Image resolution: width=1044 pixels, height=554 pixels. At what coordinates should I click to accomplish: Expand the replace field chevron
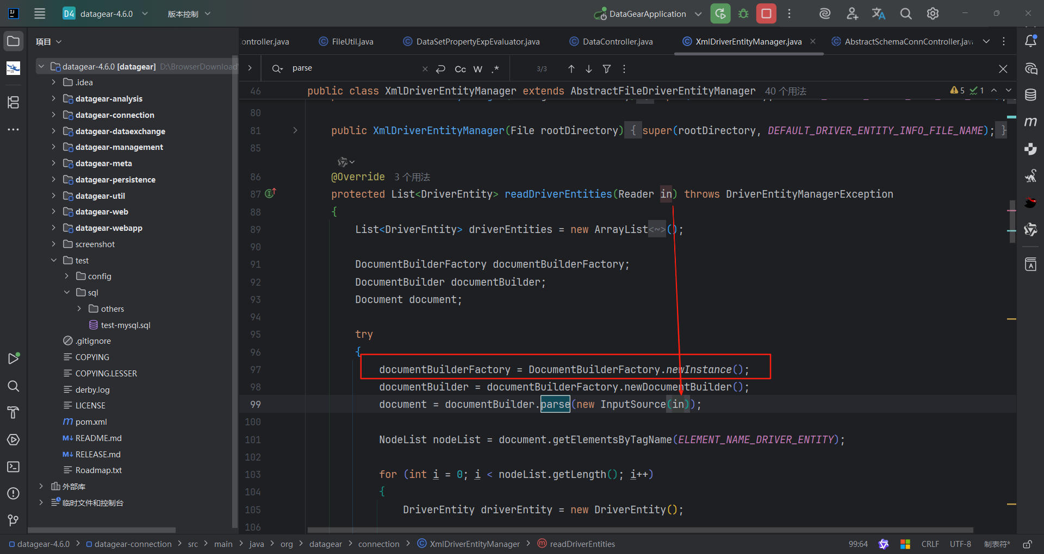pyautogui.click(x=250, y=68)
